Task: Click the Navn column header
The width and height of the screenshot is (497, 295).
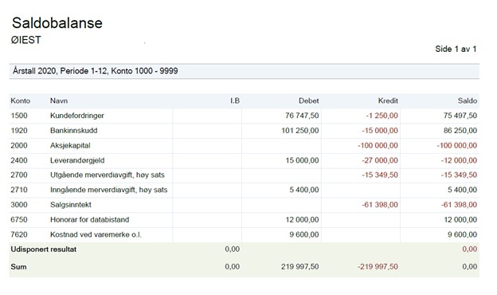Action: click(x=59, y=101)
